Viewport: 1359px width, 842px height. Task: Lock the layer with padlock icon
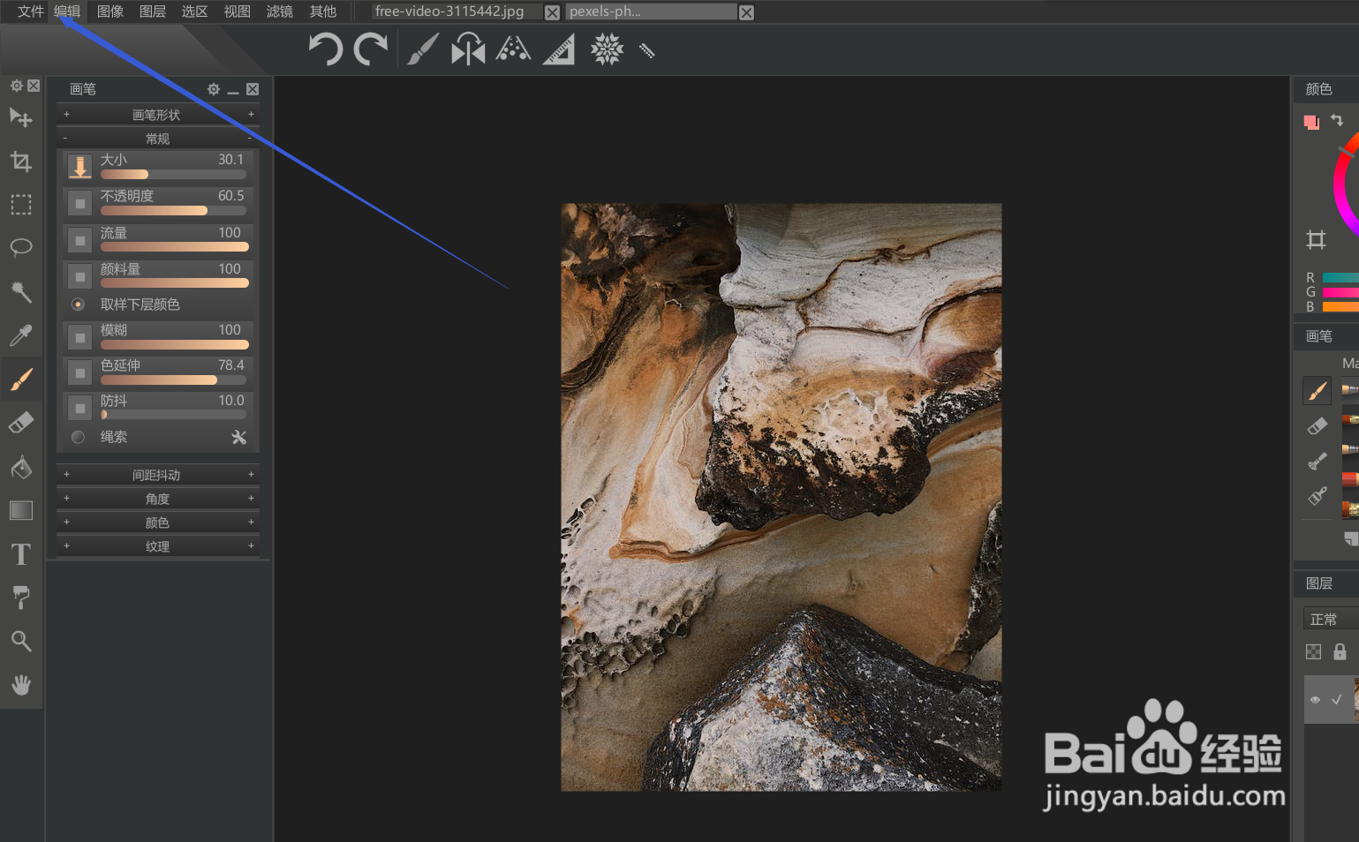tap(1340, 651)
